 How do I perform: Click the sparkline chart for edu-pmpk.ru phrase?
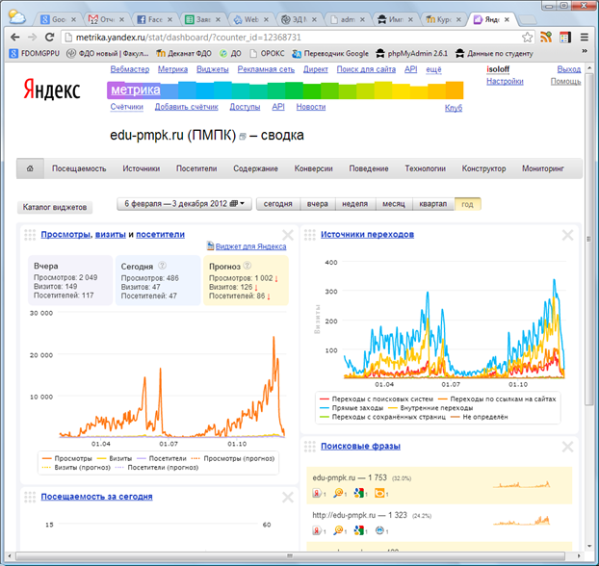[521, 484]
